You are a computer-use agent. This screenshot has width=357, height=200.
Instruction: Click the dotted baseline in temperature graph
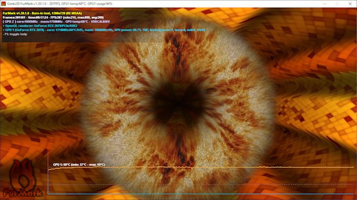pyautogui.click(x=200, y=184)
